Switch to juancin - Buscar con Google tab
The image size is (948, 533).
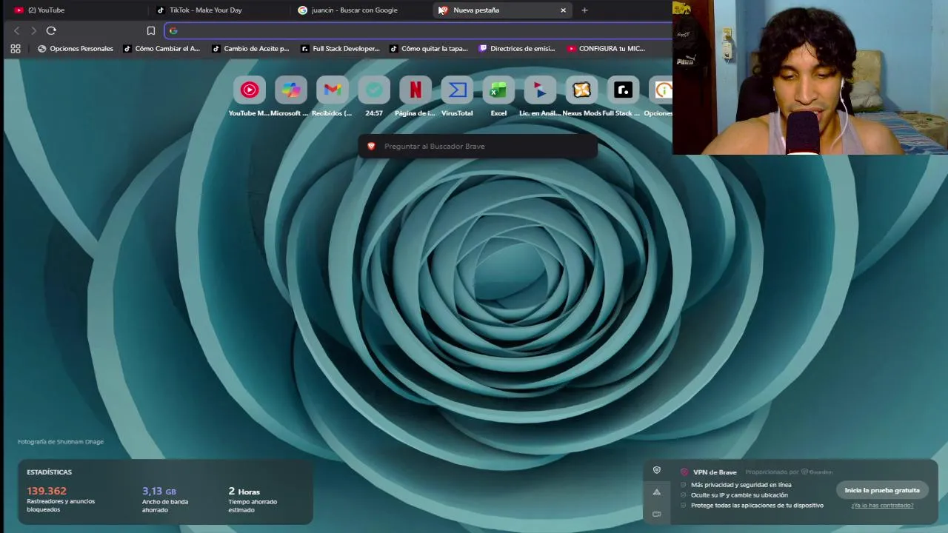(x=361, y=10)
